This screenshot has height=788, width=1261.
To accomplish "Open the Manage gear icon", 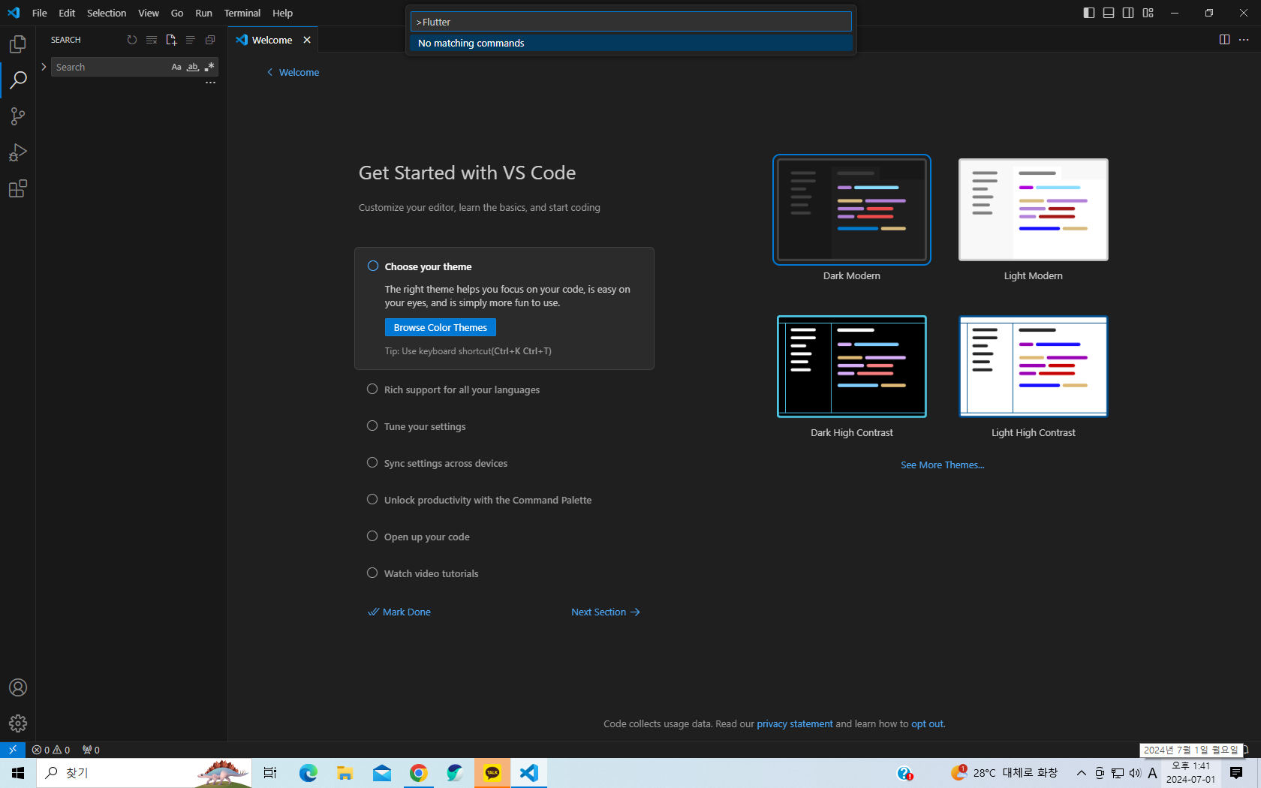I will [18, 723].
